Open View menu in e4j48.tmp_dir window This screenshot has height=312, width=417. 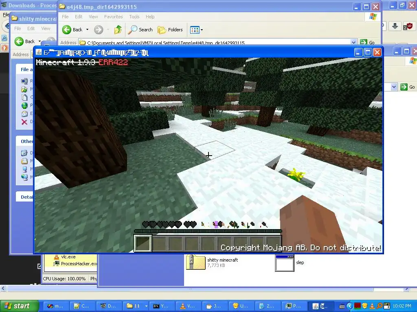[x=93, y=17]
